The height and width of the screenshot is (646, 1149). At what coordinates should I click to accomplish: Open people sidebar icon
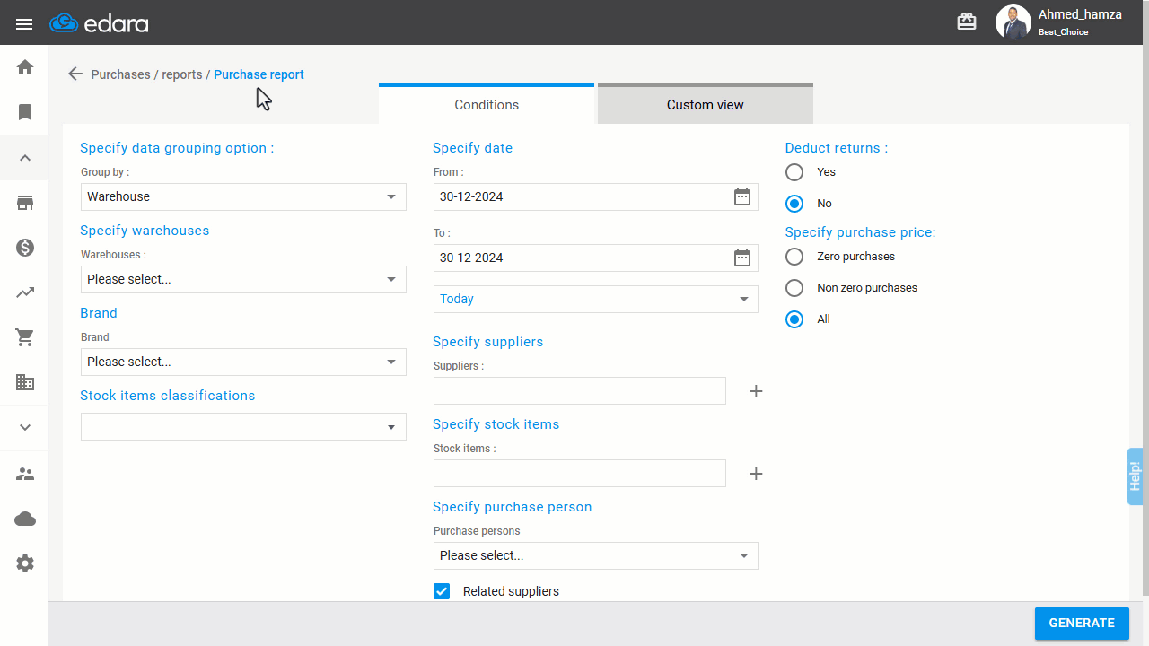coord(25,474)
